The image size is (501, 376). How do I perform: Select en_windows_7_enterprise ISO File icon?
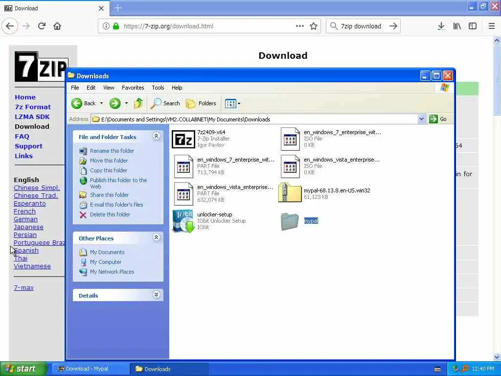coord(290,139)
